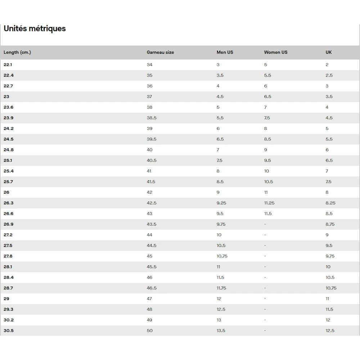The height and width of the screenshot is (360, 360).
Task: Click Garneau size 42.5 cell
Action: [152, 203]
